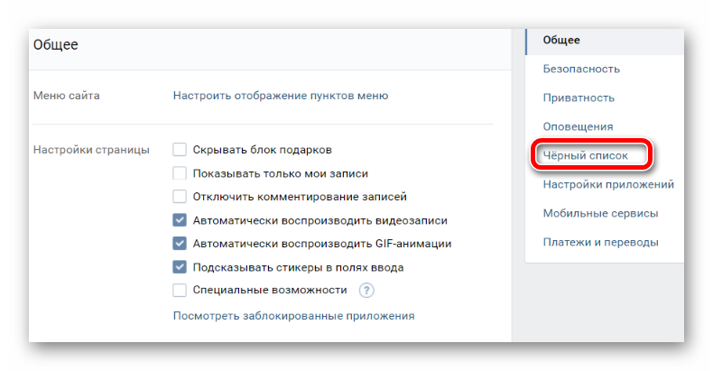Click 'Посмотреть заблокированные приложения' link

point(293,316)
